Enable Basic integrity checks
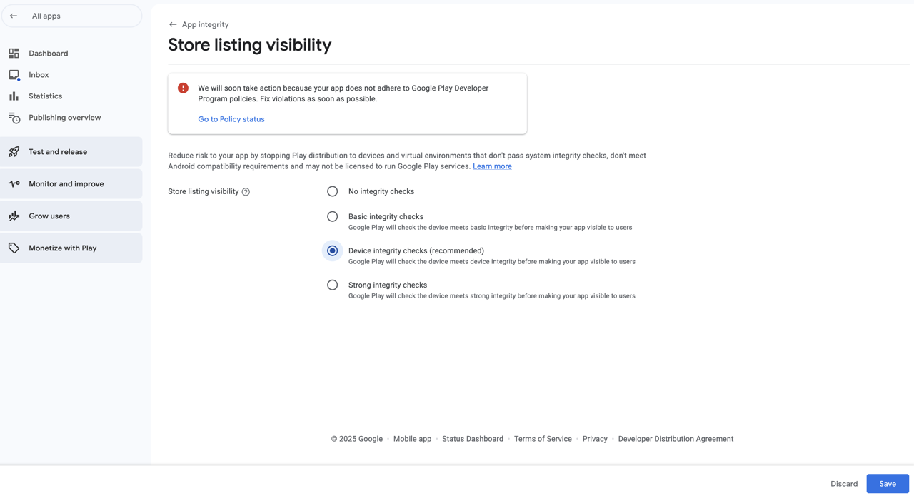The height and width of the screenshot is (496, 914). point(332,216)
